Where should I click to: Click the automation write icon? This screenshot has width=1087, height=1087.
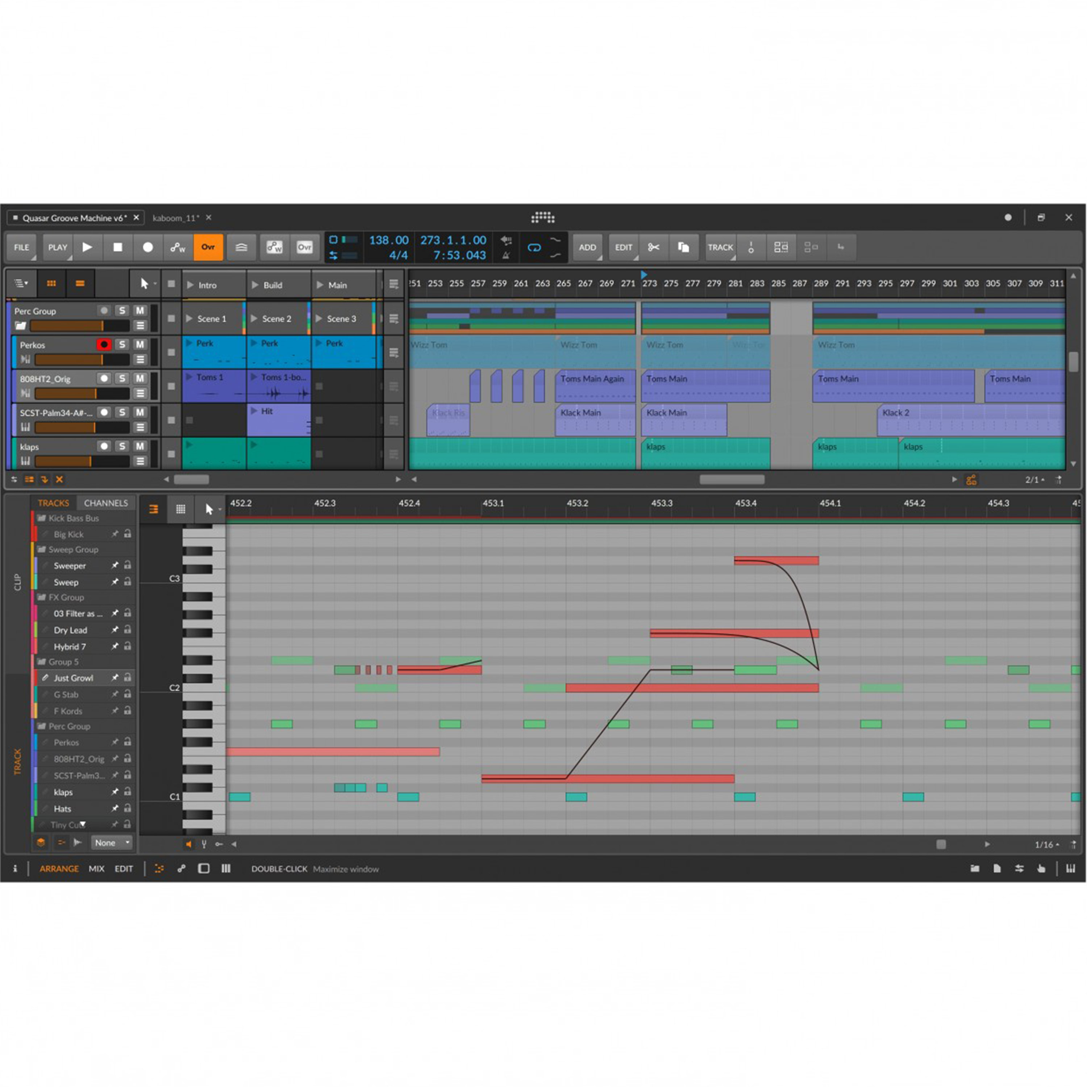click(x=178, y=247)
